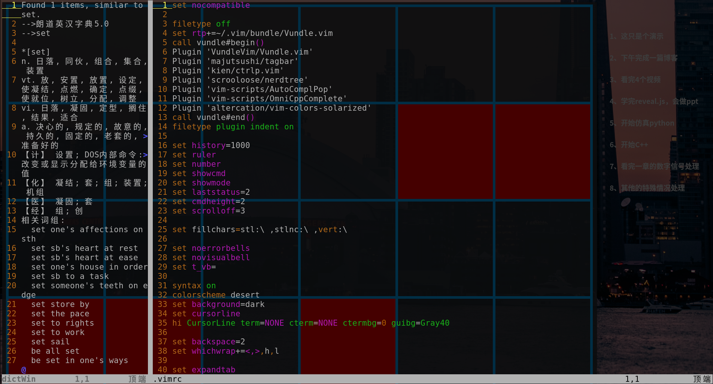713x384 pixels.
Task: Click the 'set fillchars=stl' line
Action: pos(260,230)
